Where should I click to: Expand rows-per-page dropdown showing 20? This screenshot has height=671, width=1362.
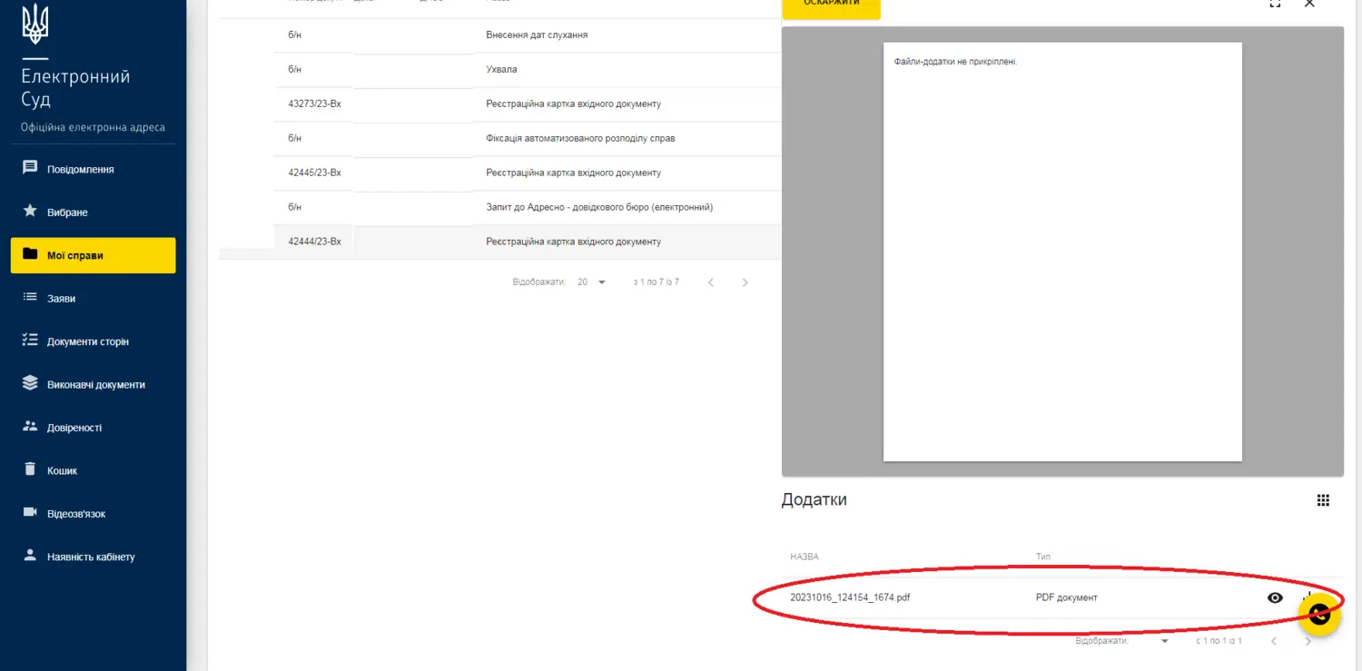point(601,282)
